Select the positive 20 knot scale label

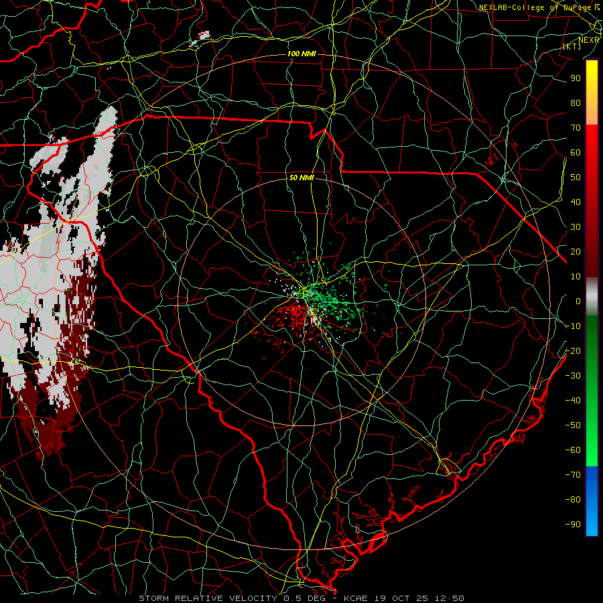tap(576, 252)
